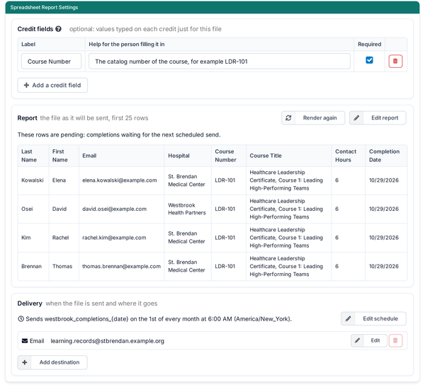Click the Required column header

click(370, 44)
